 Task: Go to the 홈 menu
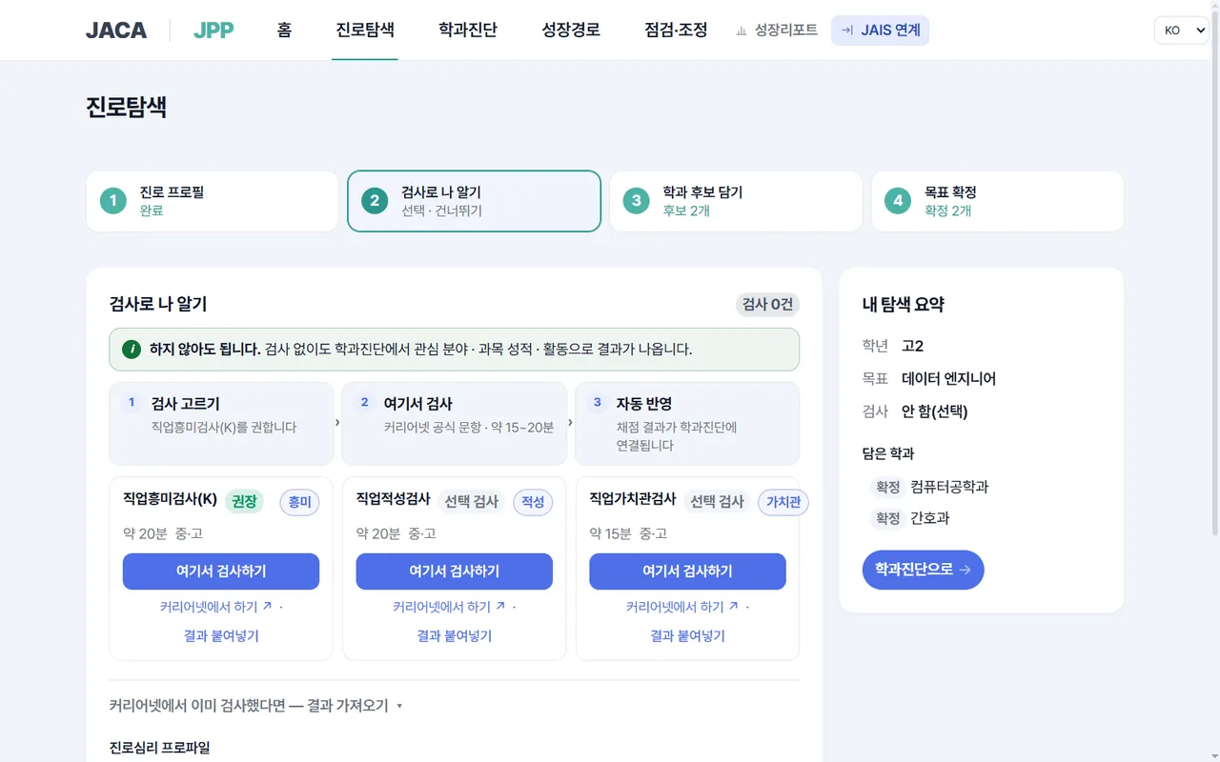tap(284, 30)
